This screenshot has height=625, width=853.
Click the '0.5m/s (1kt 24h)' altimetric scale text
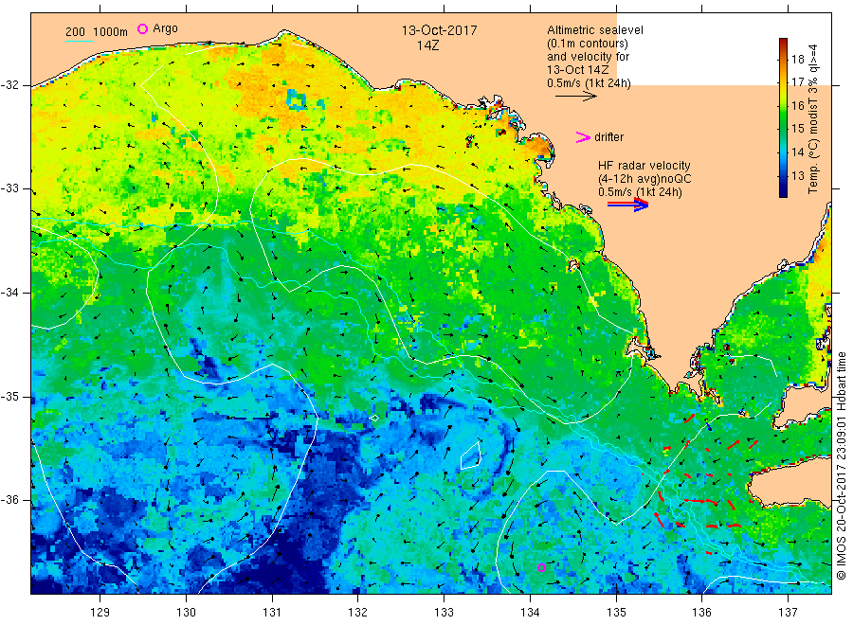[x=589, y=83]
